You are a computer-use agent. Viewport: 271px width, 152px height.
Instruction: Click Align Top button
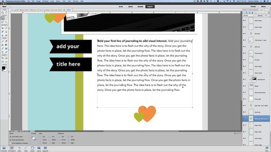(x=42, y=137)
